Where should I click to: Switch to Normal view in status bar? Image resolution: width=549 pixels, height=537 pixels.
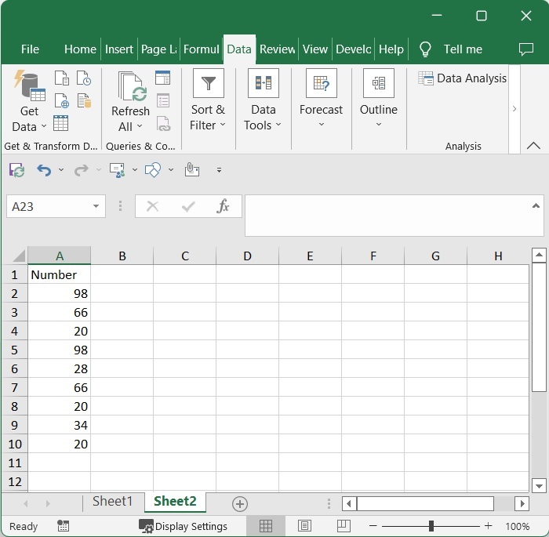pyautogui.click(x=266, y=526)
